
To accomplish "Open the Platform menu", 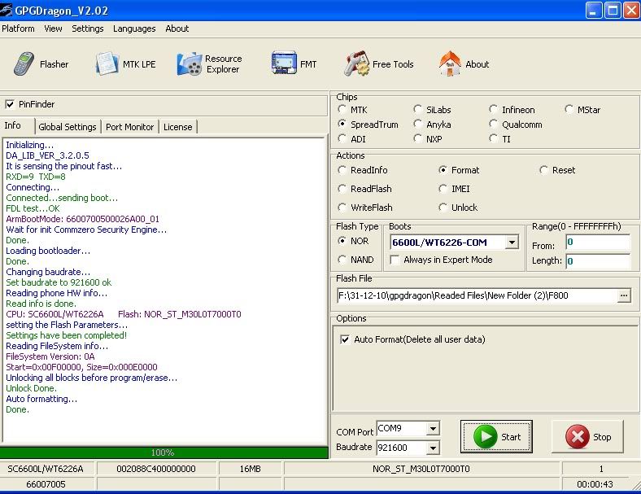I will pyautogui.click(x=18, y=28).
